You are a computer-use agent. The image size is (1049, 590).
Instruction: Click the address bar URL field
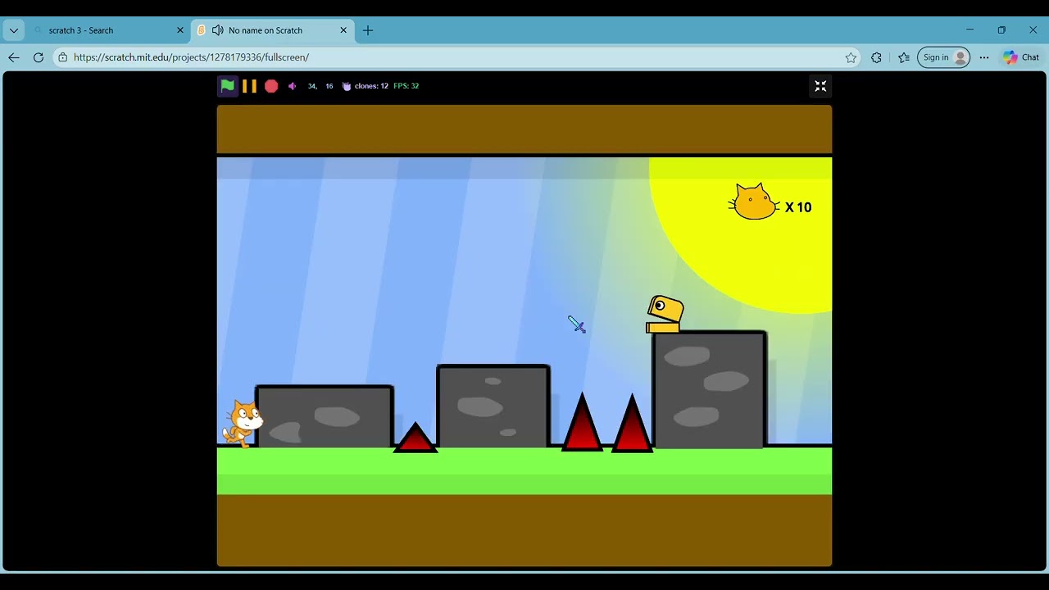click(455, 57)
